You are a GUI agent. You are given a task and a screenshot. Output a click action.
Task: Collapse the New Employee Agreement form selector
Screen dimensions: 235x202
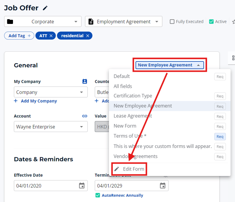(169, 65)
